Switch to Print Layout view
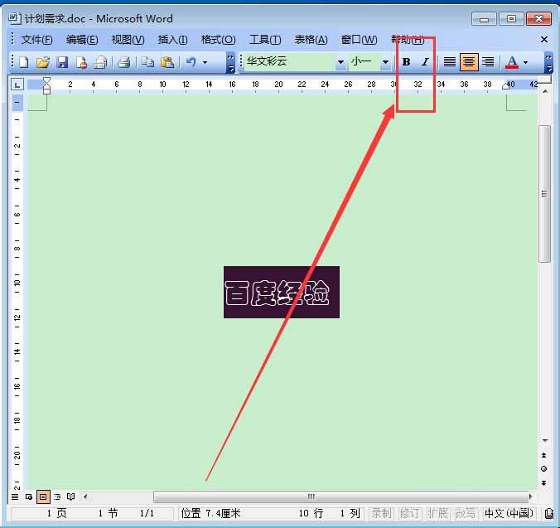 point(43,497)
